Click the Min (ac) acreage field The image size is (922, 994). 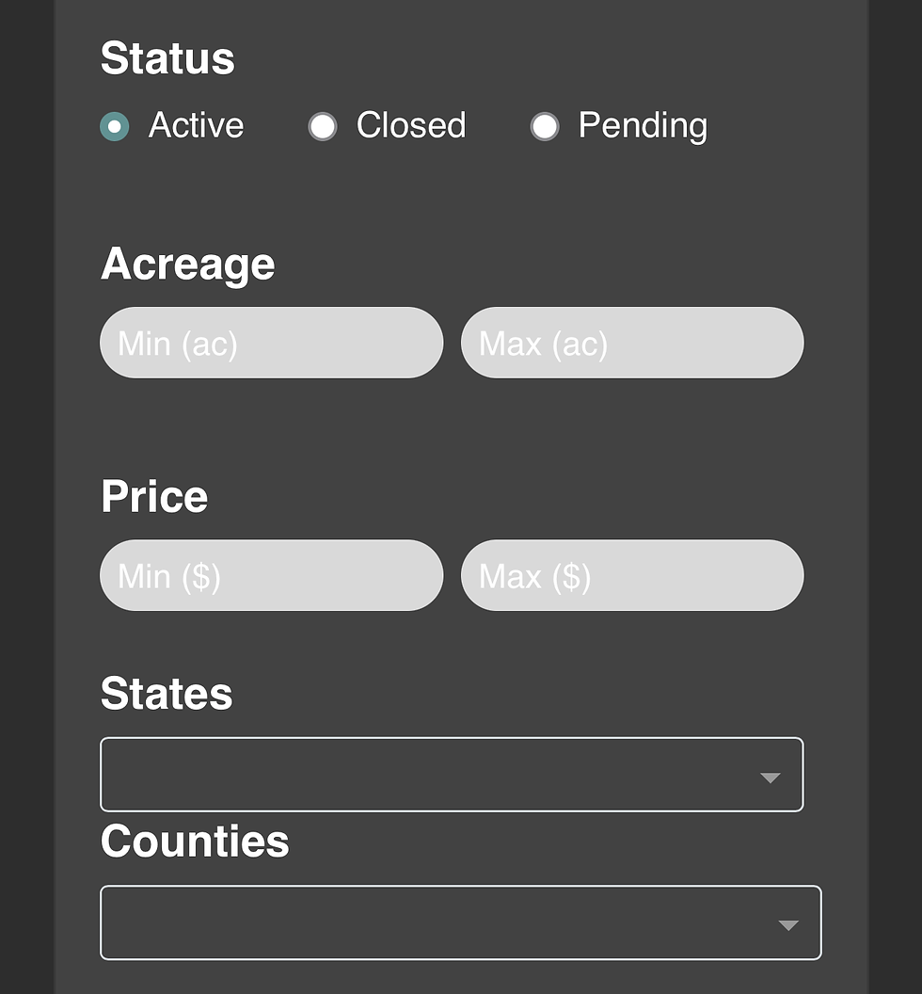pos(271,343)
